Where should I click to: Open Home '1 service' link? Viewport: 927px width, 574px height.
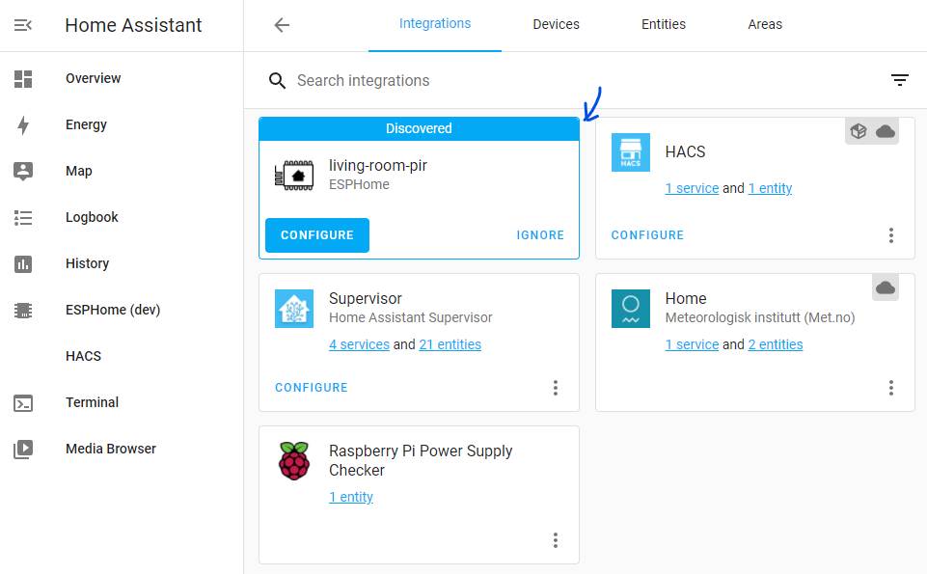(692, 344)
